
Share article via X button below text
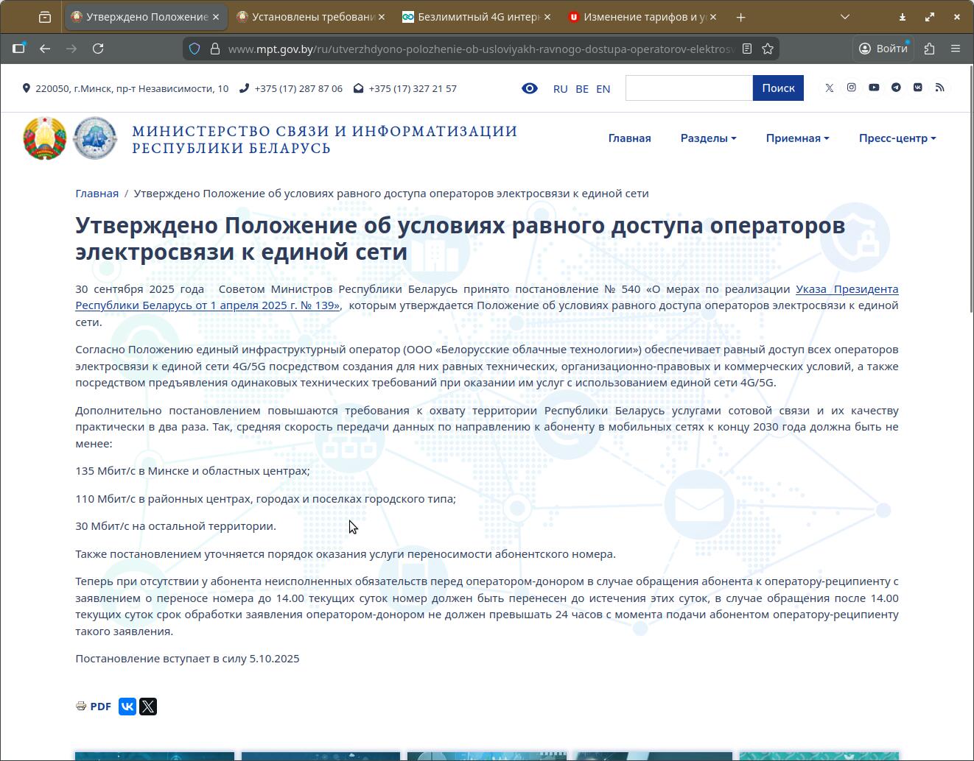pyautogui.click(x=148, y=707)
